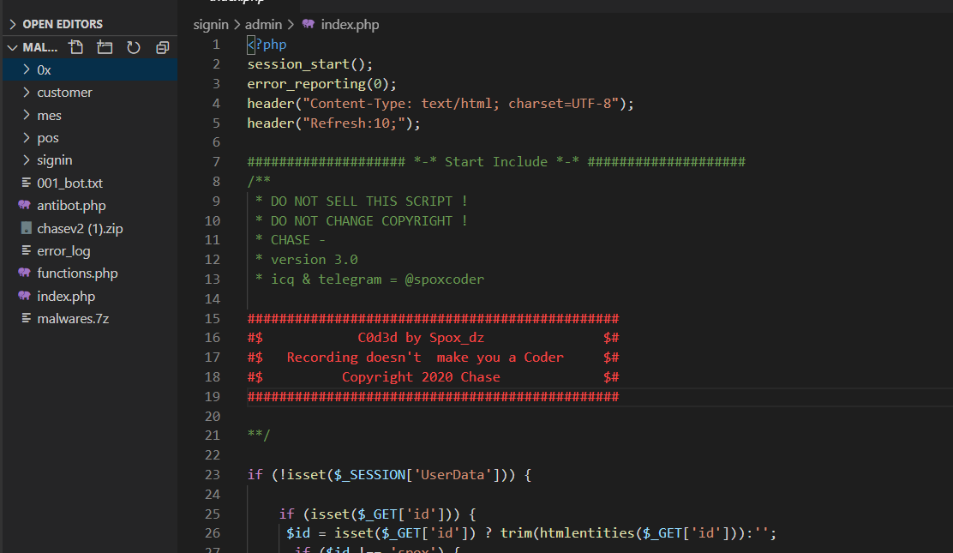Screen dimensions: 953x553
Task: Click the file icon next to malwares.7z
Action: click(27, 318)
